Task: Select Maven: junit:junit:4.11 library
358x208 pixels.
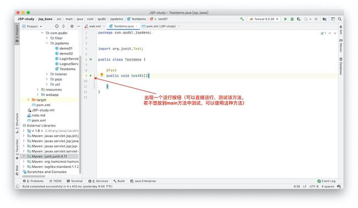Action: coord(50,156)
